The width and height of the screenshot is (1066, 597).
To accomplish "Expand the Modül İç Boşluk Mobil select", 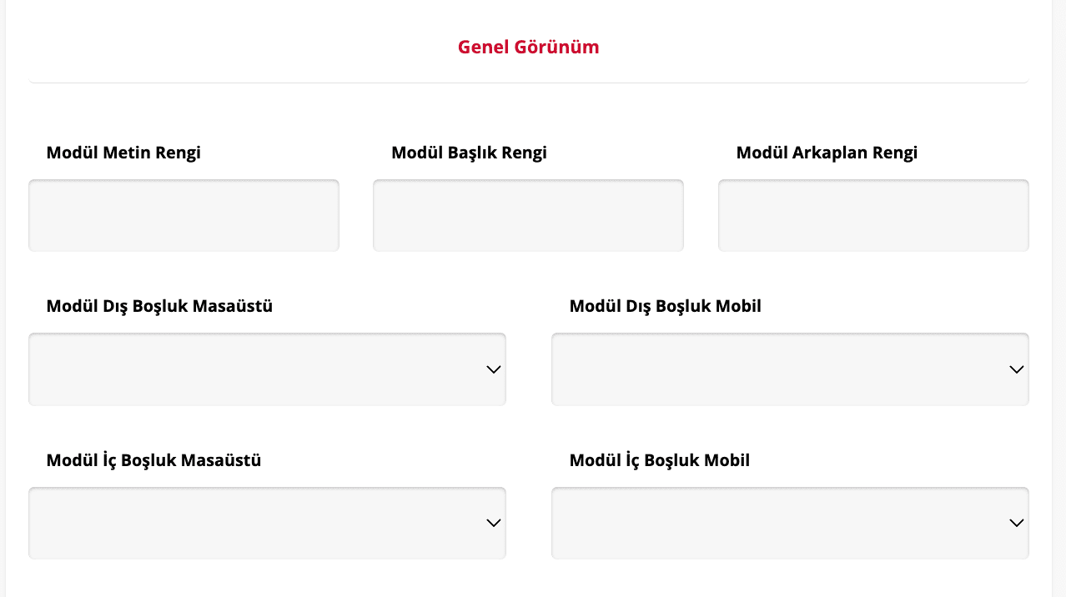I will 791,523.
